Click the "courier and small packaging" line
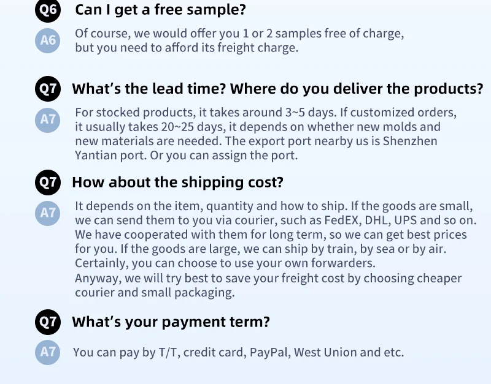The image size is (491, 384). [155, 293]
